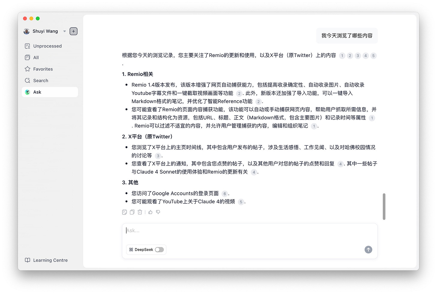Viewport: 437px width, 294px height.
Task: Click the heading 3. 其他
Action: point(130,183)
